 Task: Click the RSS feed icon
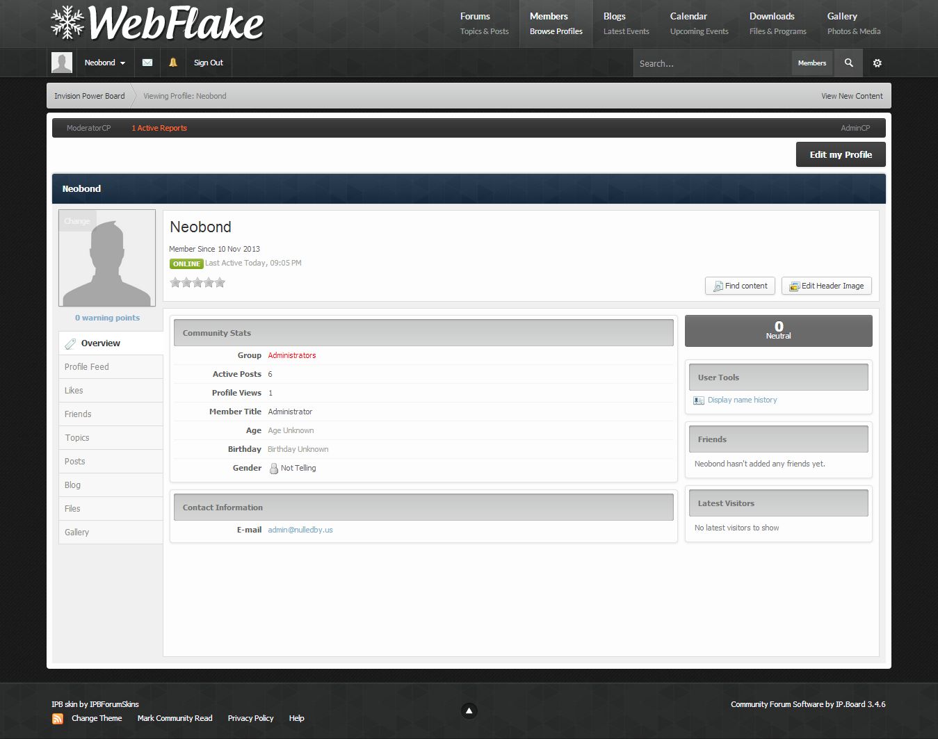58,719
